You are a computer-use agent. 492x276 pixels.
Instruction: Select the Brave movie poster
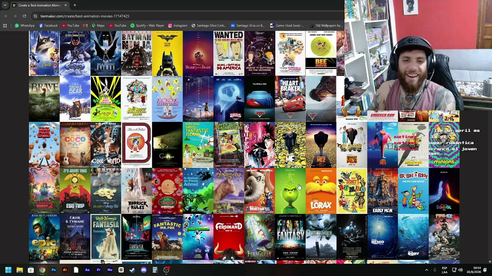coord(44,99)
